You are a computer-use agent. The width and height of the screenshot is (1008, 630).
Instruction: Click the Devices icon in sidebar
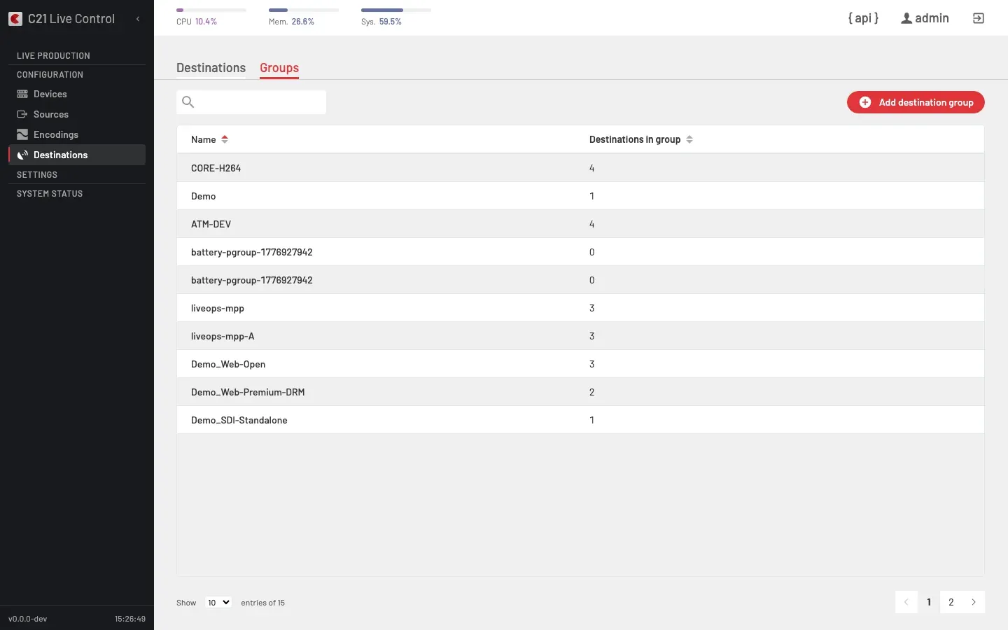coord(22,94)
